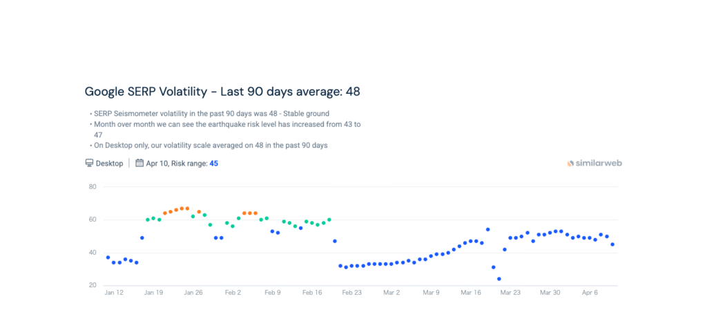Click the Mar 9 x-axis label
The height and width of the screenshot is (332, 707).
coord(432,293)
